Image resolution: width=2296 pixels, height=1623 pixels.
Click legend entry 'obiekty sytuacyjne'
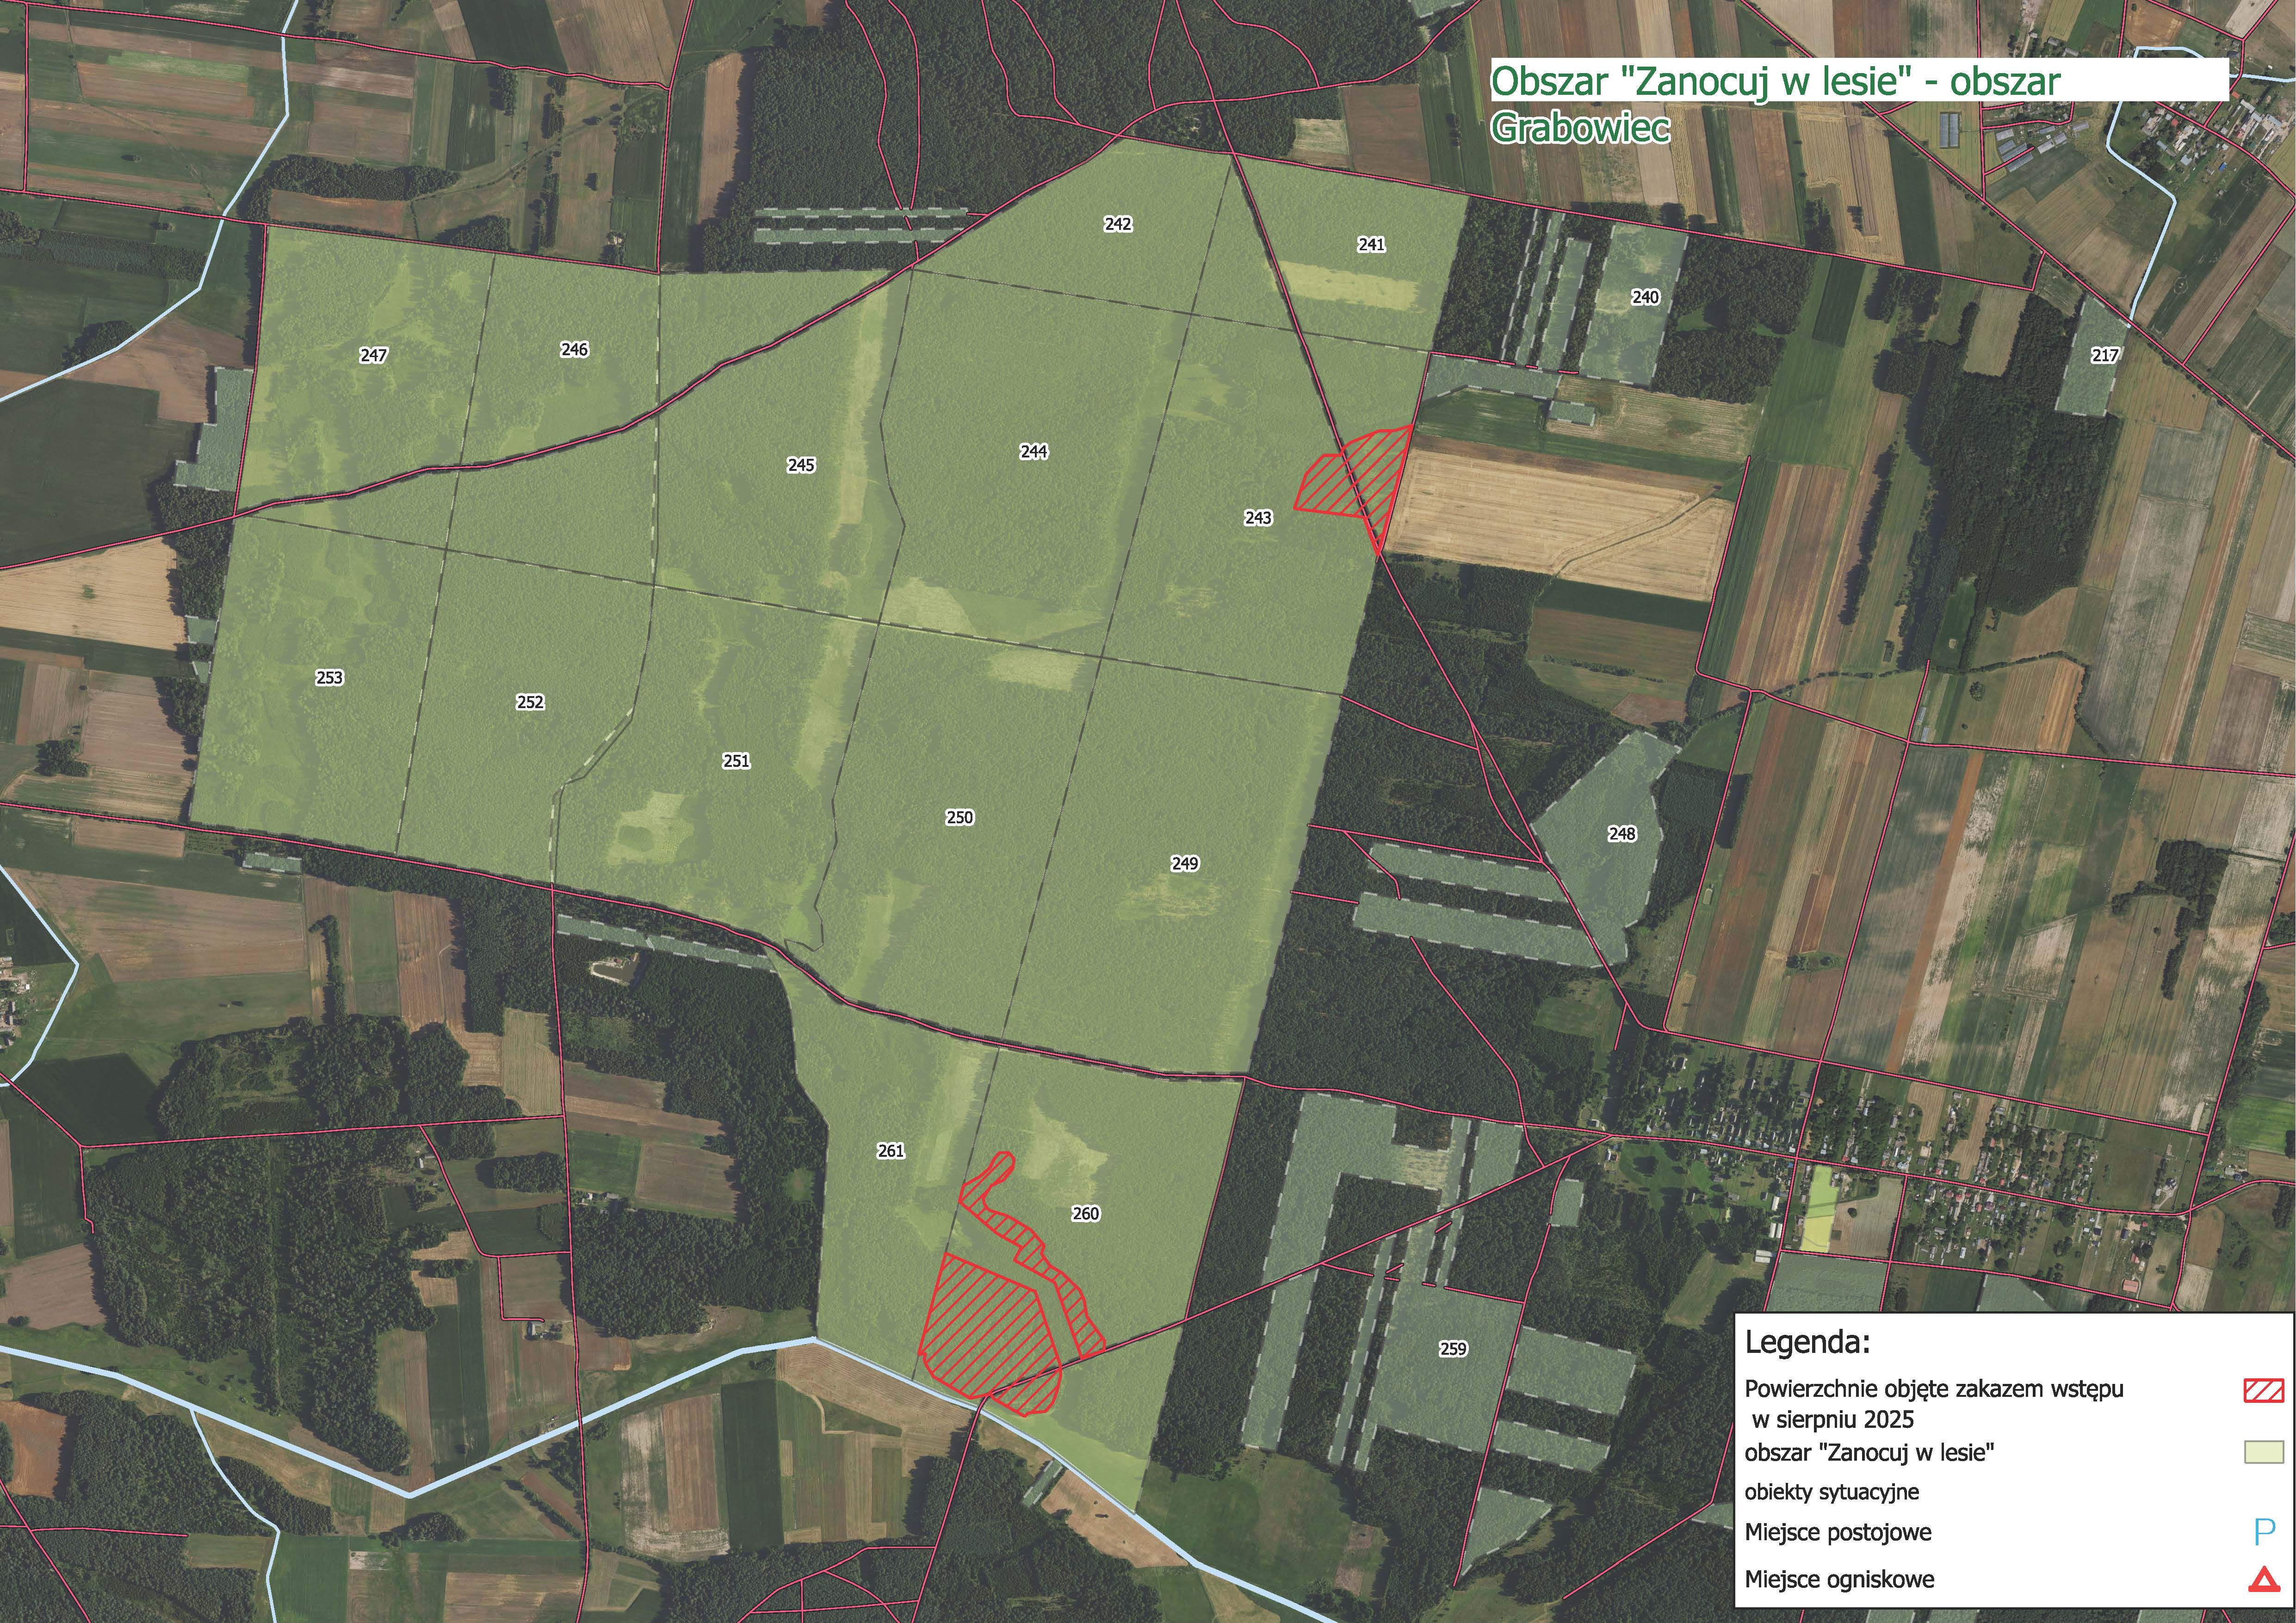(1832, 1492)
